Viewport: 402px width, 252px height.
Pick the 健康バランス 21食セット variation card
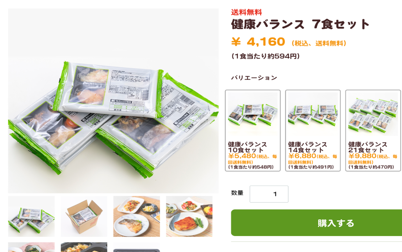373,130
